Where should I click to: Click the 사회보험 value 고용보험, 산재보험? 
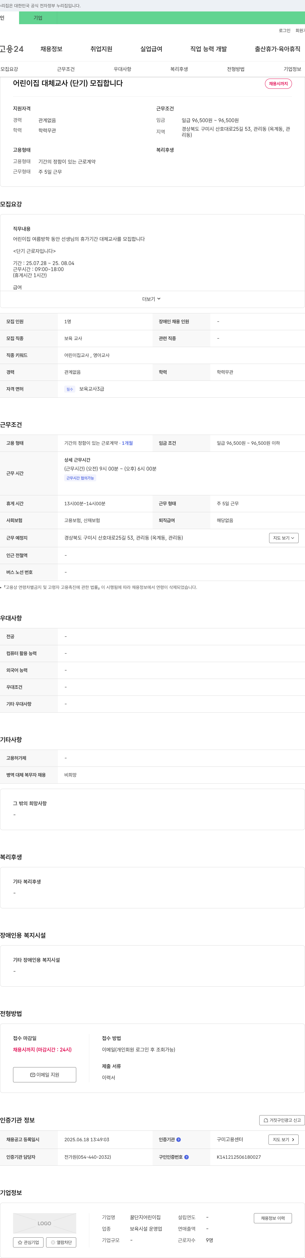pyautogui.click(x=82, y=521)
